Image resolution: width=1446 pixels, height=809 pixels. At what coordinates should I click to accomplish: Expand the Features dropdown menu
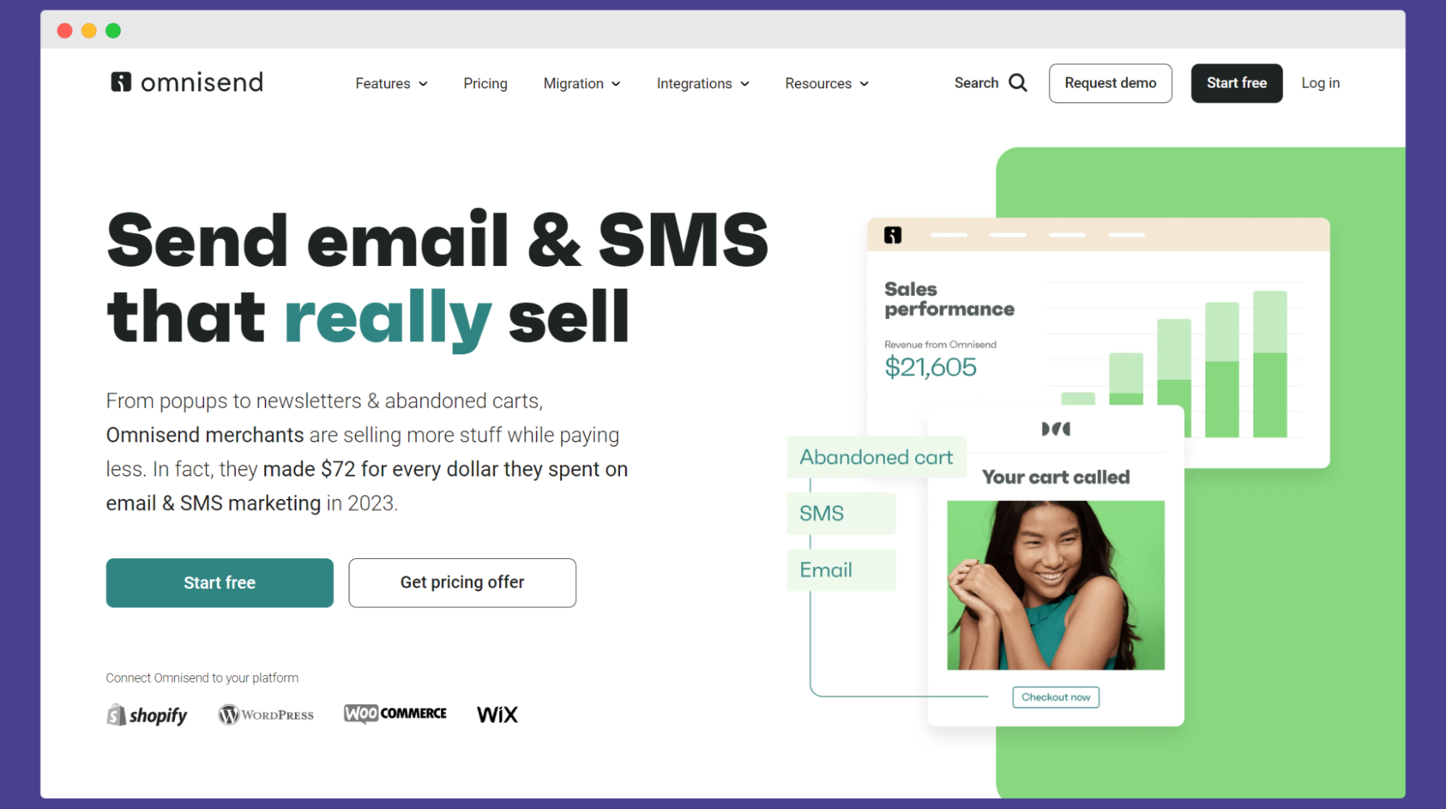[x=391, y=83]
